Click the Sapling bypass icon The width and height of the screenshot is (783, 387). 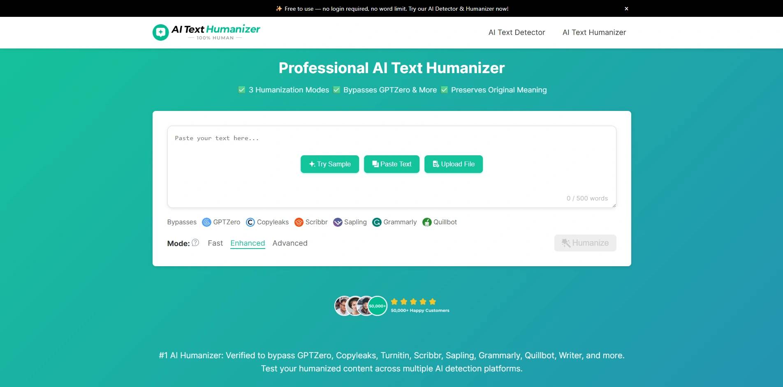tap(338, 222)
